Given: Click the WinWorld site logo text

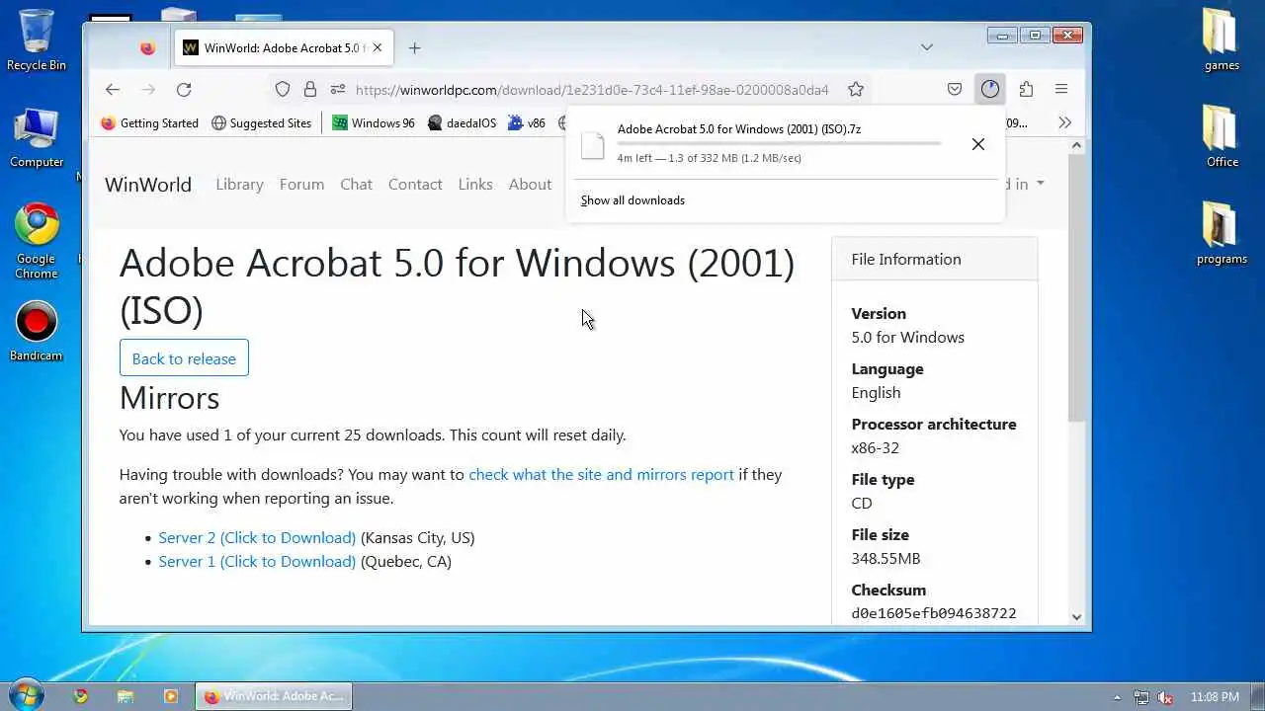Looking at the screenshot, I should [x=148, y=185].
